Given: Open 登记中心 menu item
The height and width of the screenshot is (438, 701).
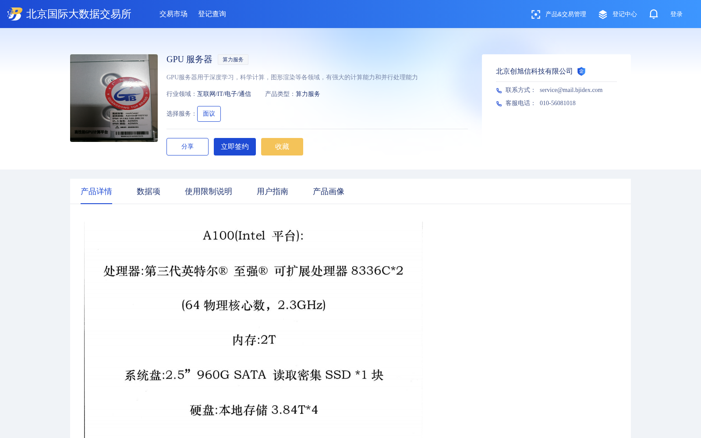Looking at the screenshot, I should tap(625, 14).
